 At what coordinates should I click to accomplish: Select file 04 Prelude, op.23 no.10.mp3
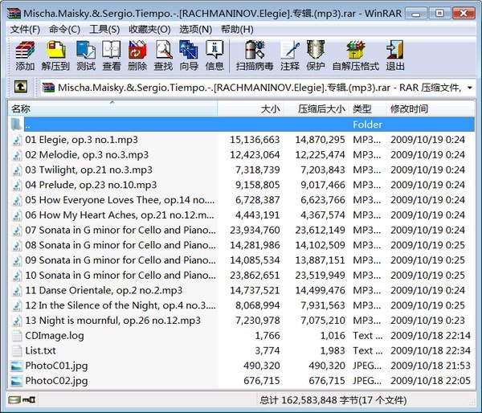91,185
